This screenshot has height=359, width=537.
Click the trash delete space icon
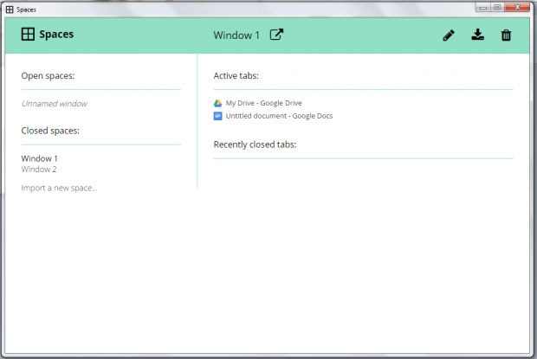506,35
